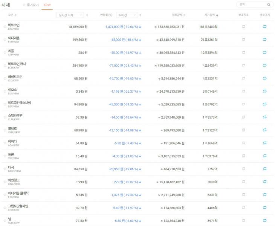Image resolution: width=275 pixels, height=226 pixels.
Task: Select the 68,900 원 모네로 price
Action: pos(81,130)
